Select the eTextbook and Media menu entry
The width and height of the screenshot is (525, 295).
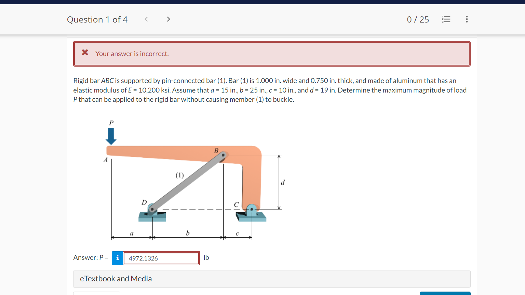tap(116, 279)
